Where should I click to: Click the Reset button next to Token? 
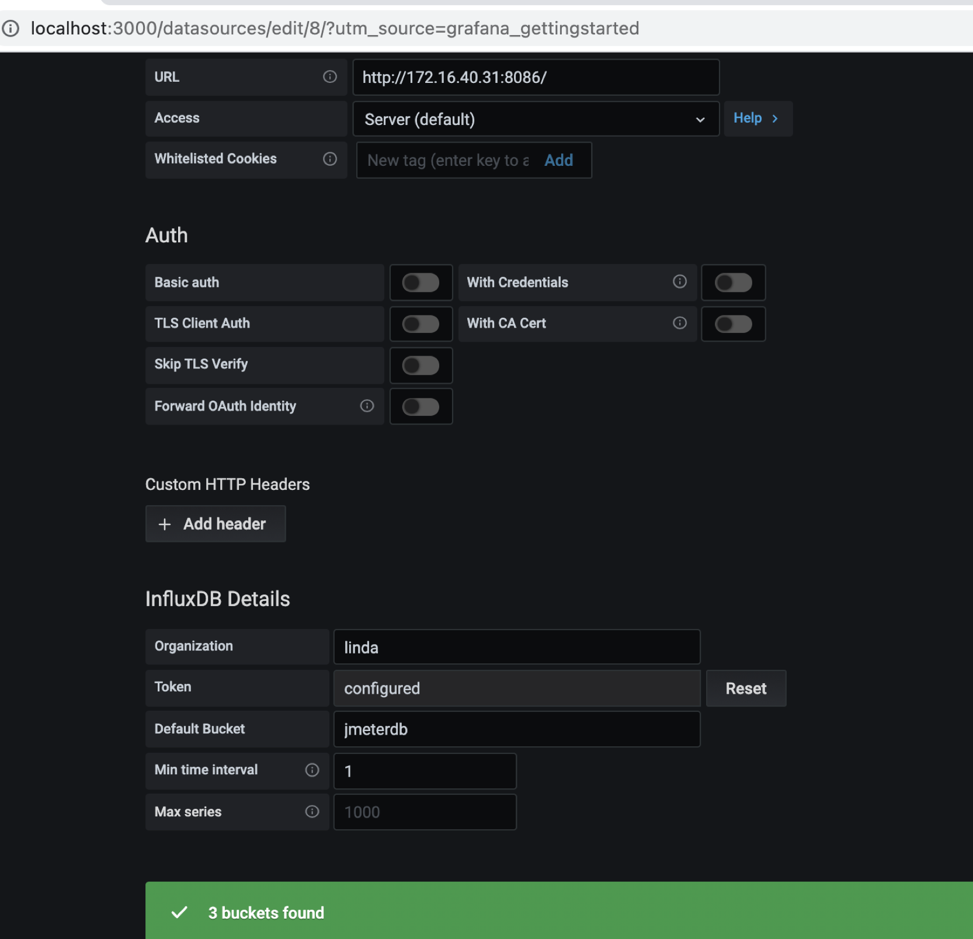(x=746, y=688)
